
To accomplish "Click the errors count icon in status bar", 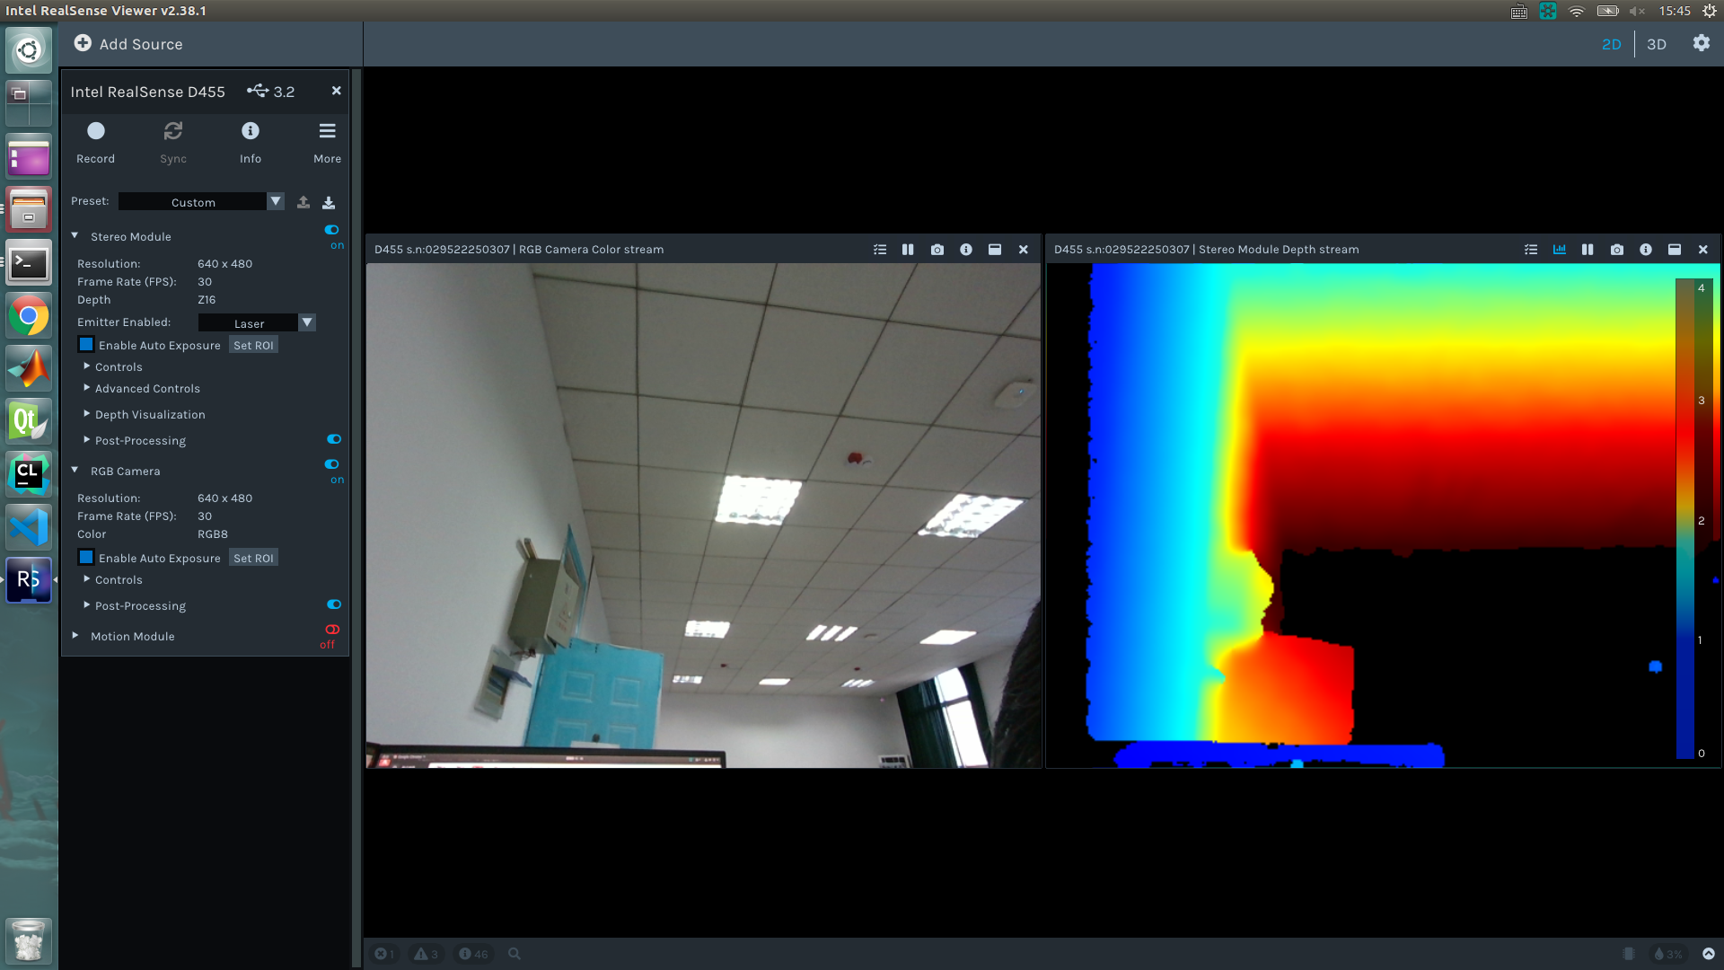I will [384, 954].
